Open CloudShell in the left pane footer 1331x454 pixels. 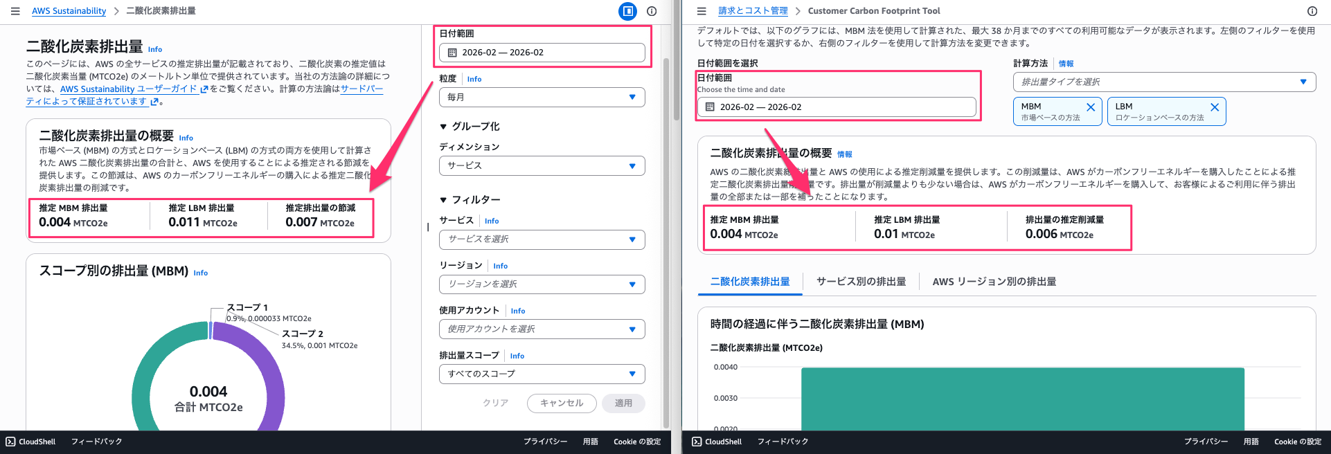point(30,442)
